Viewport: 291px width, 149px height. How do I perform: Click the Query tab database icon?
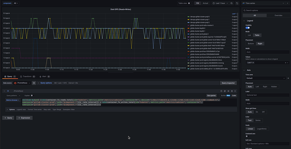coord(5,76)
